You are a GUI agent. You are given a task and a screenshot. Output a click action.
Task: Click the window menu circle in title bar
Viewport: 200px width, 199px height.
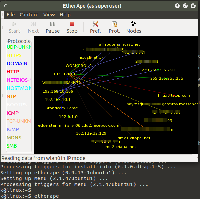6,6
